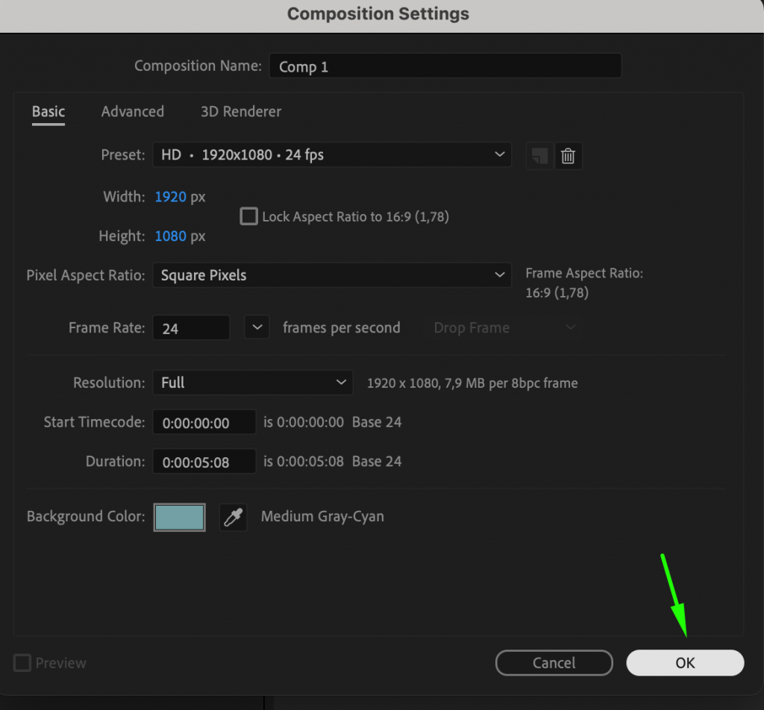Enable Lock Aspect Ratio checkbox
The height and width of the screenshot is (710, 764).
point(248,216)
